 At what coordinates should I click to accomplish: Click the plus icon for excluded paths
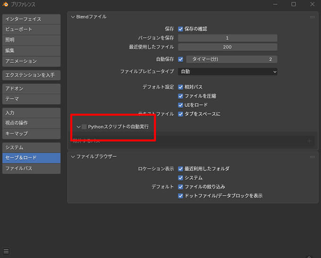tap(310, 141)
